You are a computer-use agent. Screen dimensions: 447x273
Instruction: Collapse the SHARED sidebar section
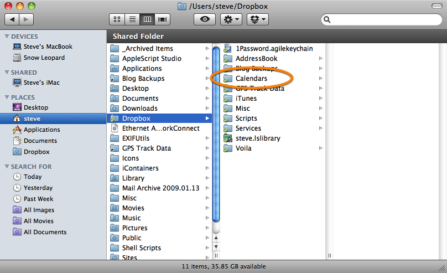(x=7, y=73)
